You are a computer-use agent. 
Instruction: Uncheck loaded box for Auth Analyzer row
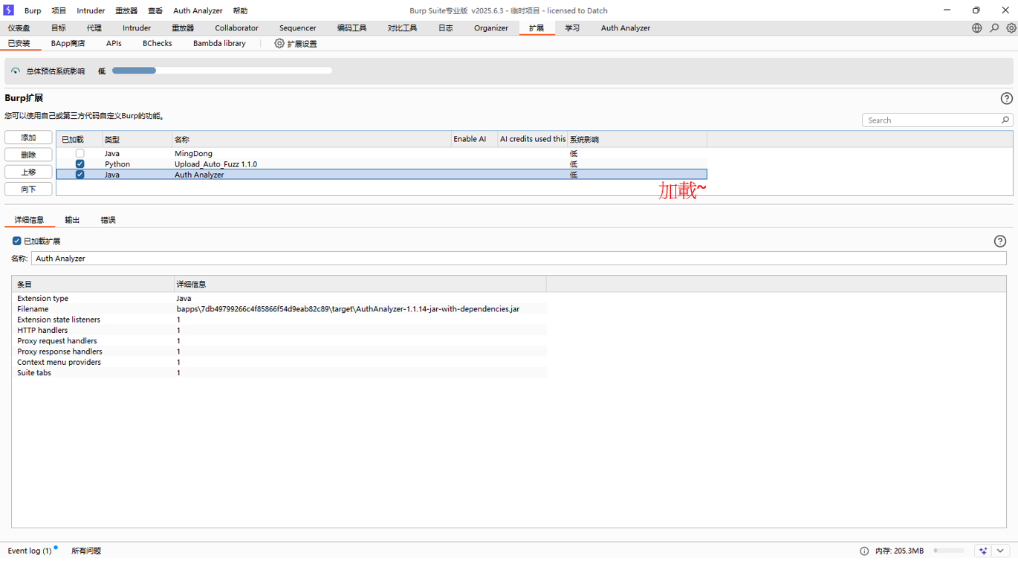click(x=80, y=175)
